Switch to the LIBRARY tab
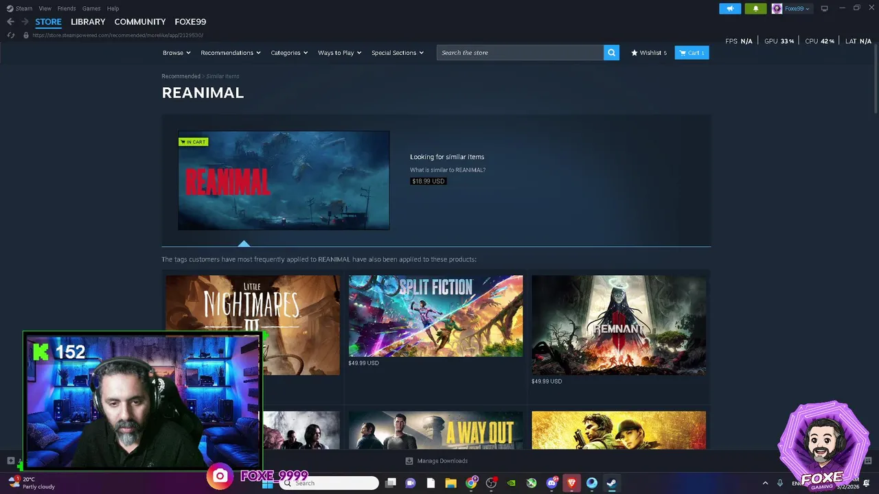 coord(88,22)
